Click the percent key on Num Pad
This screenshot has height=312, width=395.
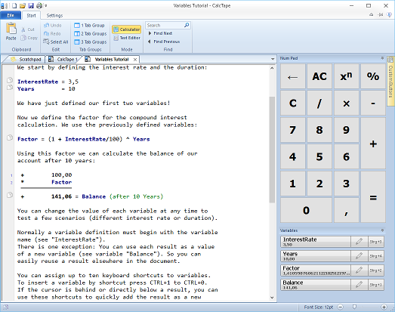373,76
